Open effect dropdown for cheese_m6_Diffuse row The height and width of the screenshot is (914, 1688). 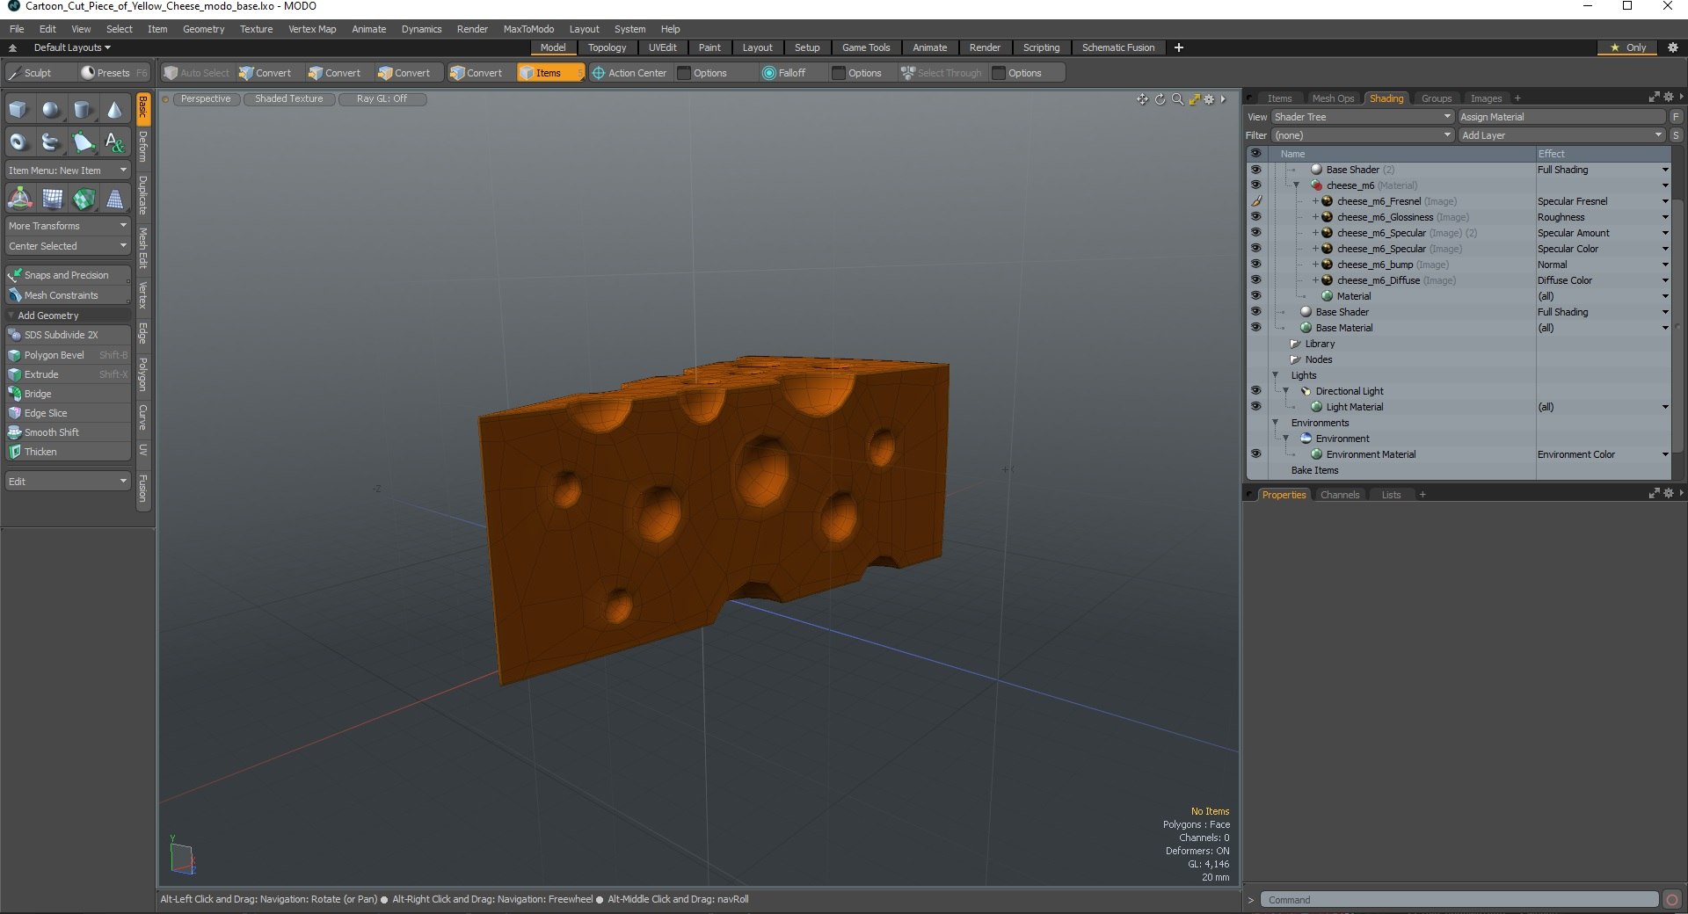(x=1664, y=280)
